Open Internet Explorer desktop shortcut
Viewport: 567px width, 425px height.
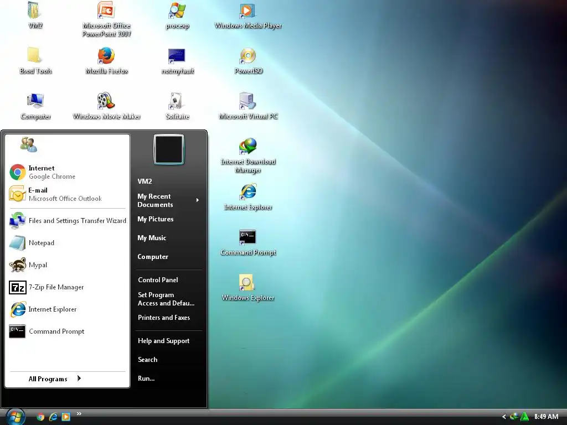tap(248, 196)
